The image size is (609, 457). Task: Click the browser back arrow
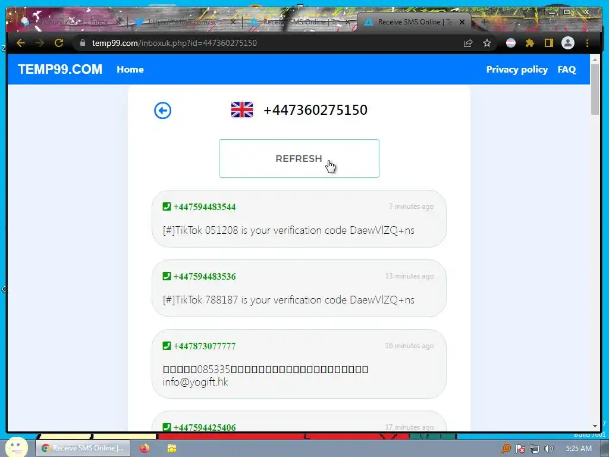21,43
